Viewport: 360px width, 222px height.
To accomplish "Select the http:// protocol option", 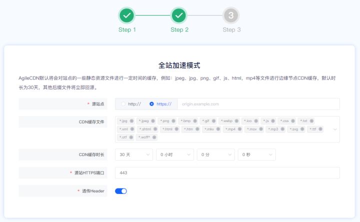I will [122, 104].
